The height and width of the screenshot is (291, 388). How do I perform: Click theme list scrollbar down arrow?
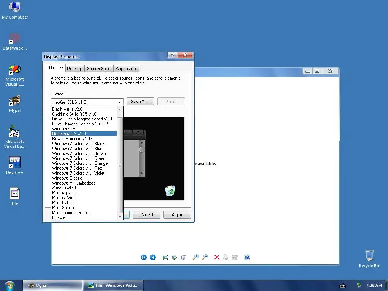click(120, 217)
